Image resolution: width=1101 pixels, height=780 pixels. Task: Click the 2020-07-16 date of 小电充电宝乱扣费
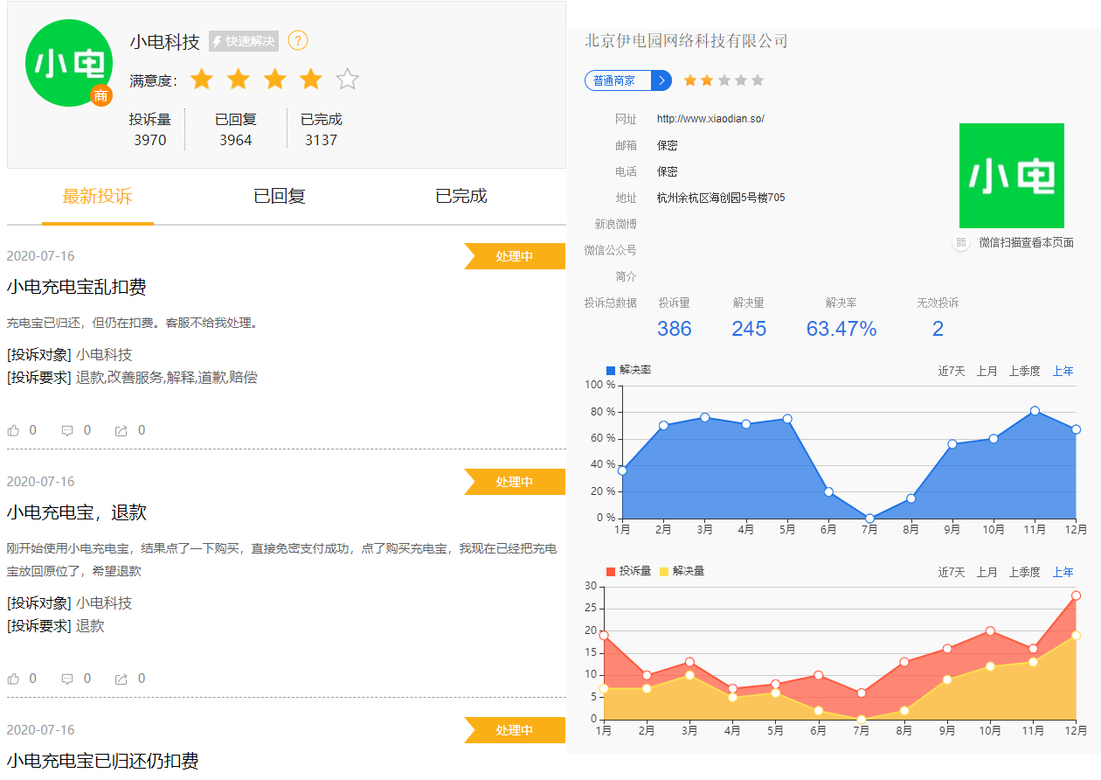[40, 256]
